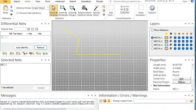Click the Unselect button
This screenshot has width=196, height=110.
[x=41, y=88]
